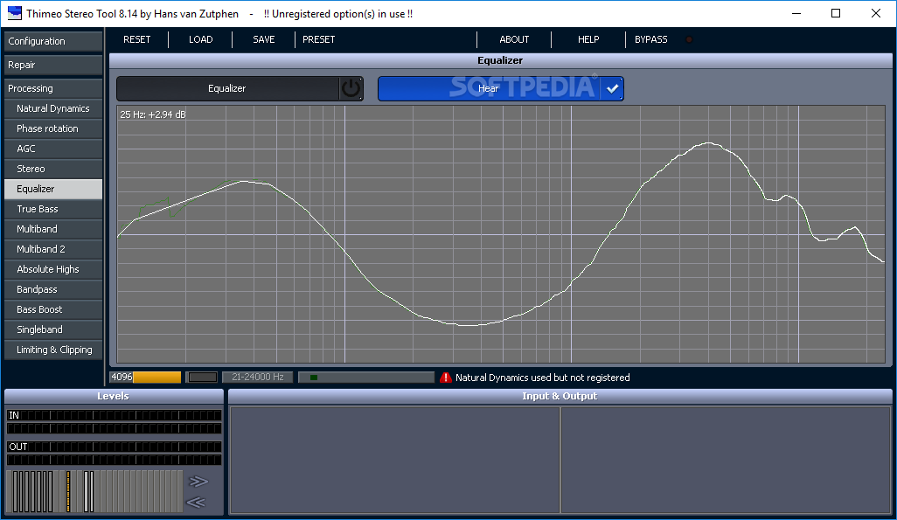Expand levels with the double right arrow
Screen dimensions: 897x520
[198, 481]
